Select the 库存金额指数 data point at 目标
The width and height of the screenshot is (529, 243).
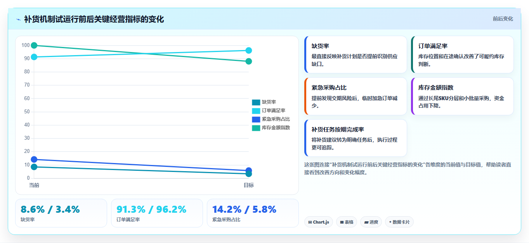pyautogui.click(x=249, y=61)
